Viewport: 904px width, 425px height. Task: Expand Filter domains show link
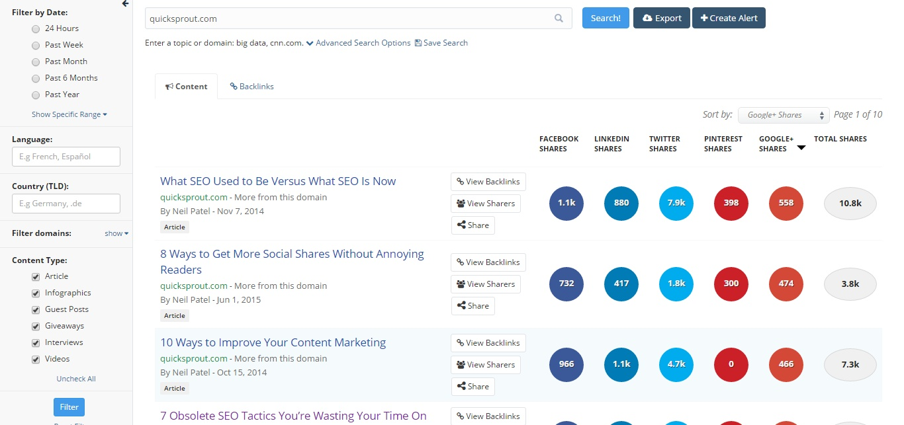(x=116, y=233)
